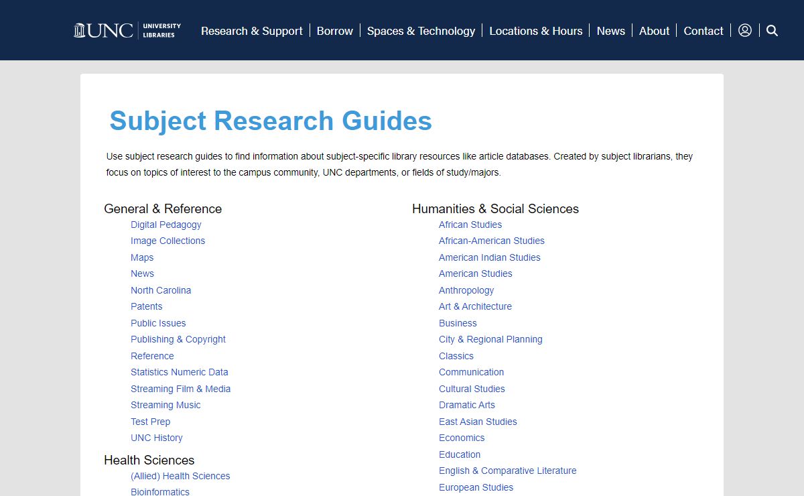Screen dimensions: 804x496
Task: Open the Anthropology guide
Action: pos(466,290)
